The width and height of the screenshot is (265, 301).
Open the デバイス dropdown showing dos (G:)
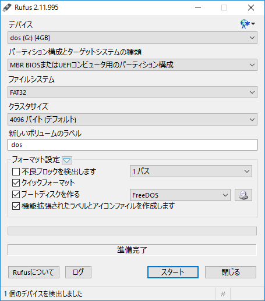pyautogui.click(x=132, y=38)
